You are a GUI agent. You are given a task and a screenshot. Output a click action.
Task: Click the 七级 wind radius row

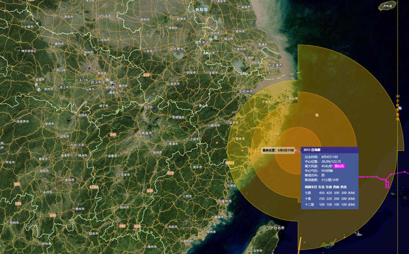330,193
